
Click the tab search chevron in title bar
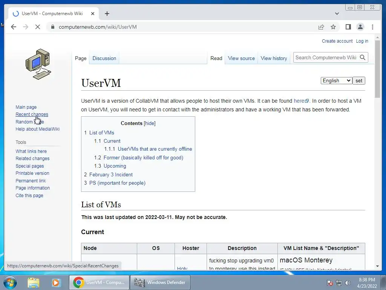click(337, 14)
